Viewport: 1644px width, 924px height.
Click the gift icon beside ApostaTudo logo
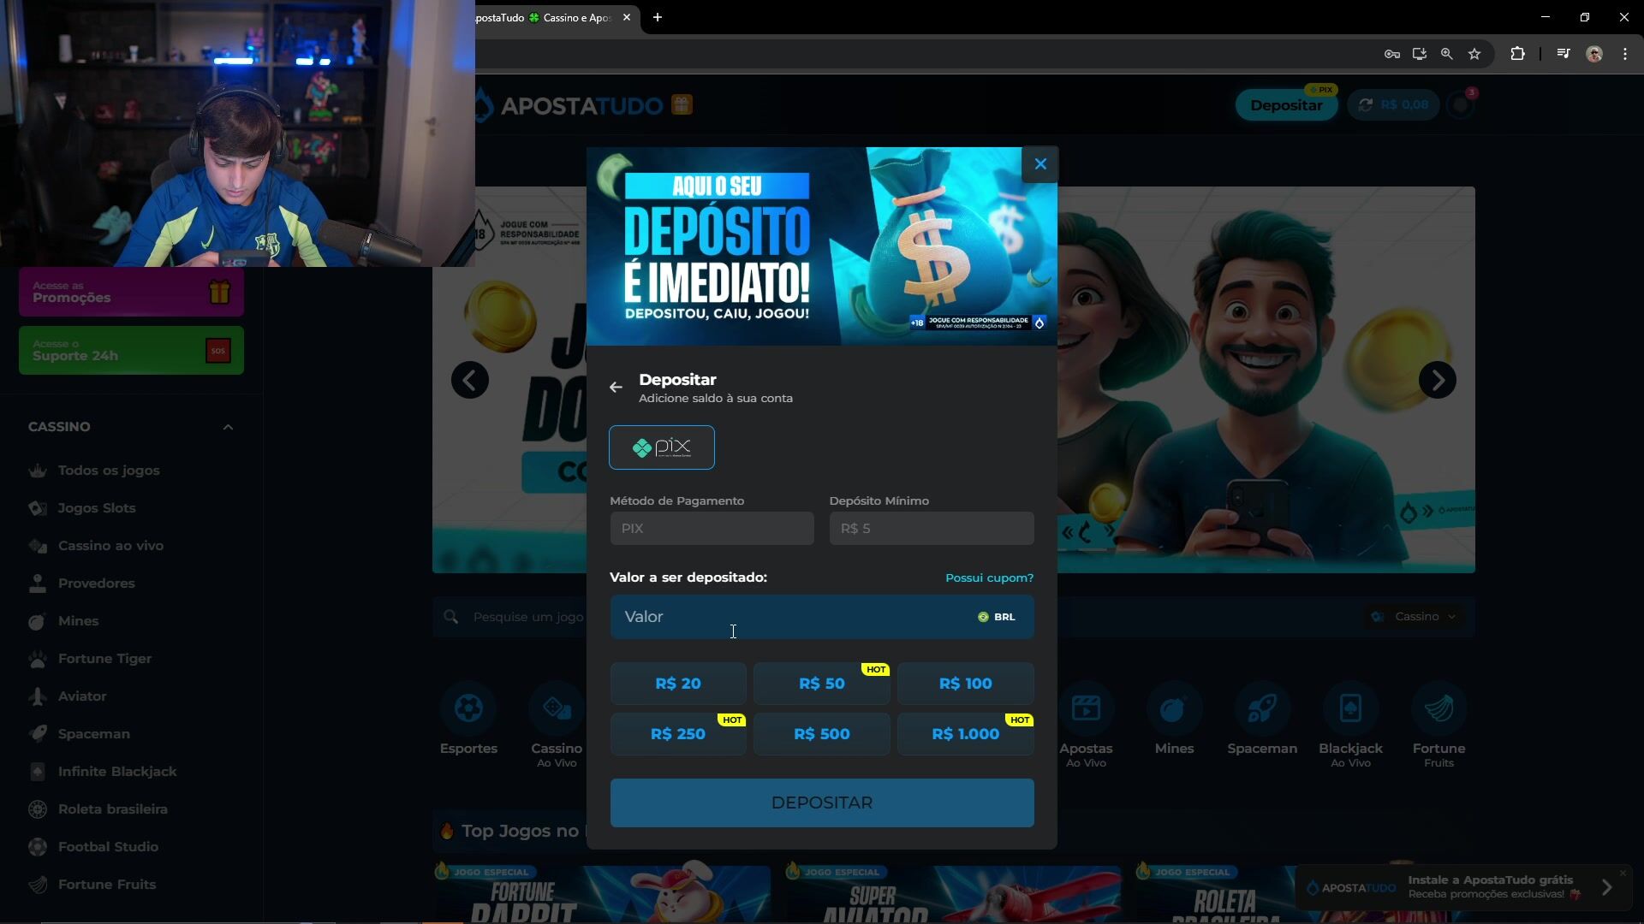click(682, 105)
